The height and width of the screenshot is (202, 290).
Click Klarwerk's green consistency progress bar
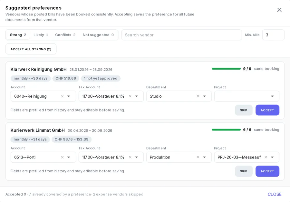[226, 69]
